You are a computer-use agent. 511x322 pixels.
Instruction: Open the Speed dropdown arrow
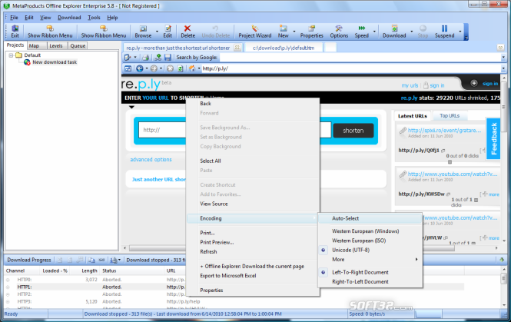pyautogui.click(x=374, y=32)
